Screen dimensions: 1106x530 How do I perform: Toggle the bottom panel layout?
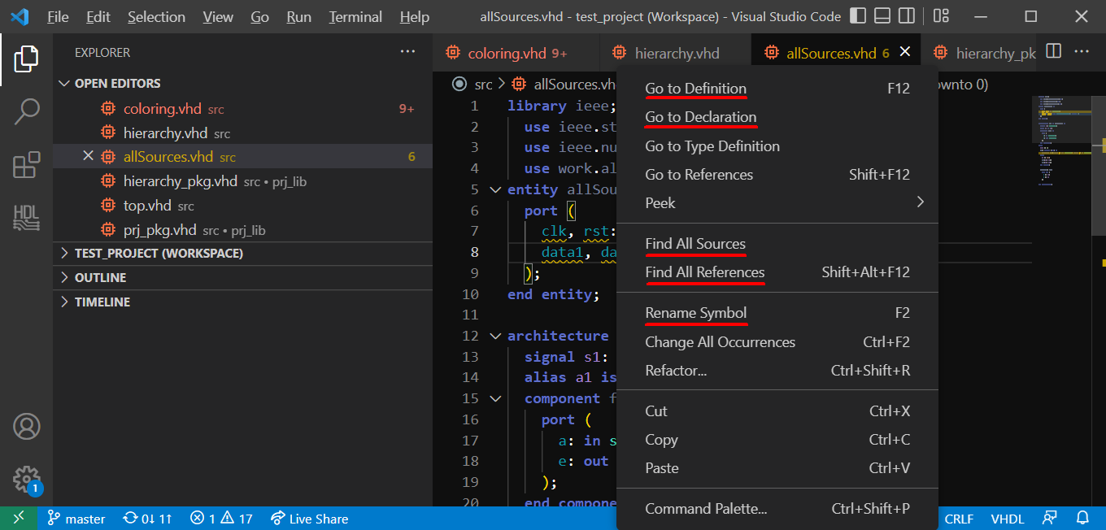(x=882, y=15)
